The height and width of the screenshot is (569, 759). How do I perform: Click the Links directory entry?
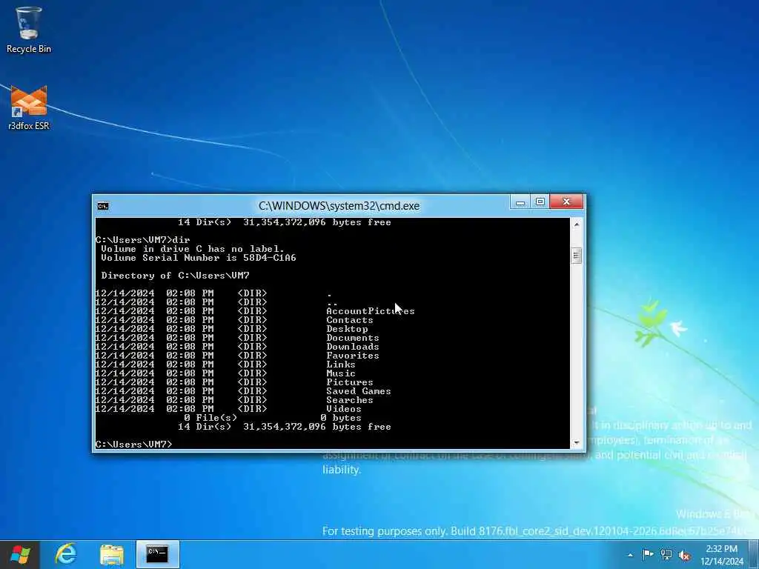tap(341, 365)
